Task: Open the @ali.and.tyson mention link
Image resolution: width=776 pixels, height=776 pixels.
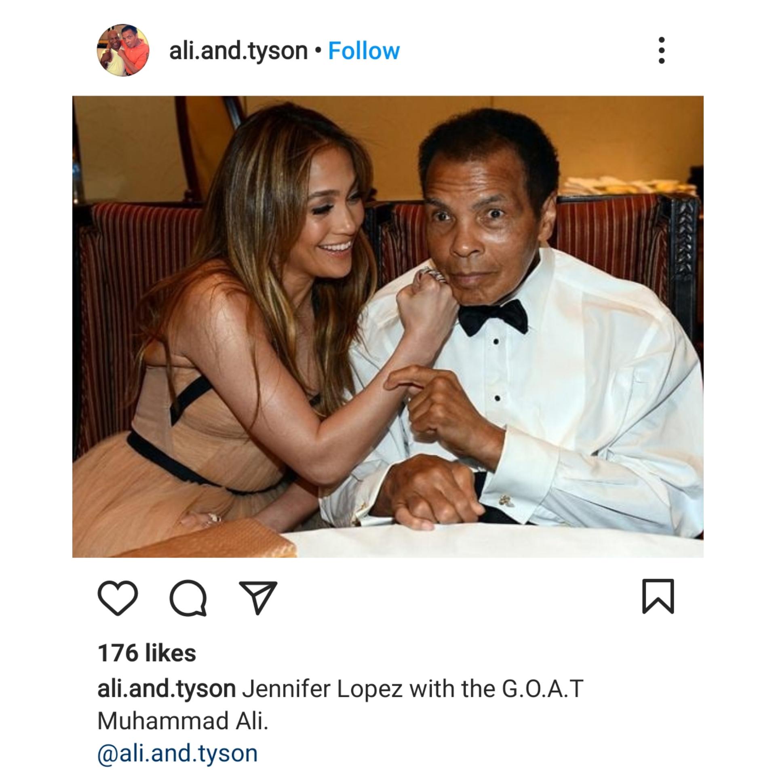Action: pos(177,754)
